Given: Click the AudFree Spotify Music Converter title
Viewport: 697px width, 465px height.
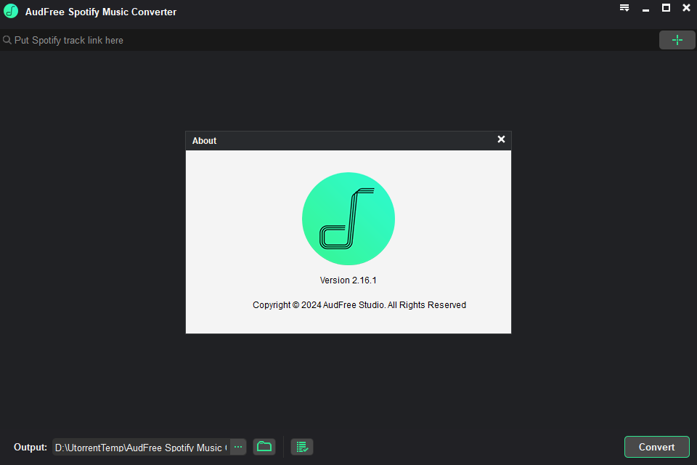Looking at the screenshot, I should pyautogui.click(x=101, y=12).
